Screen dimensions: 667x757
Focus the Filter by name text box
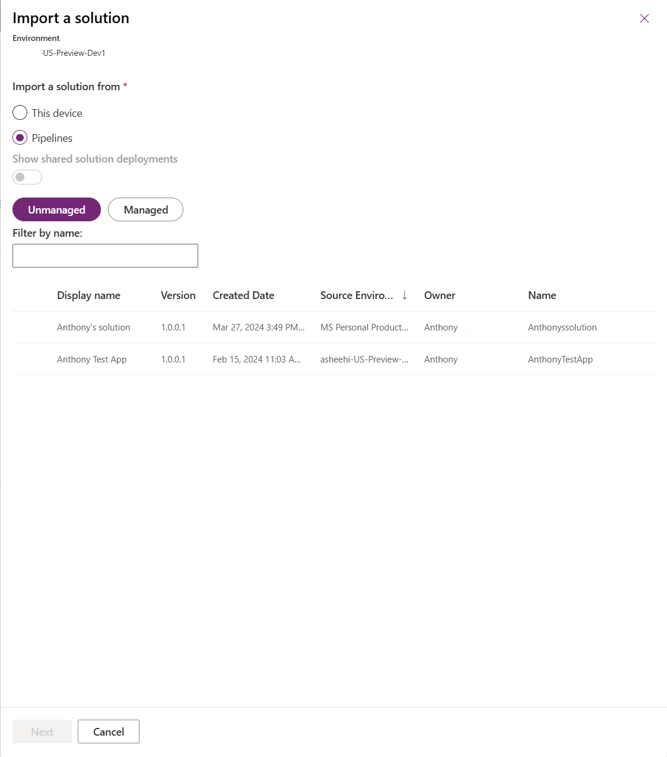105,256
